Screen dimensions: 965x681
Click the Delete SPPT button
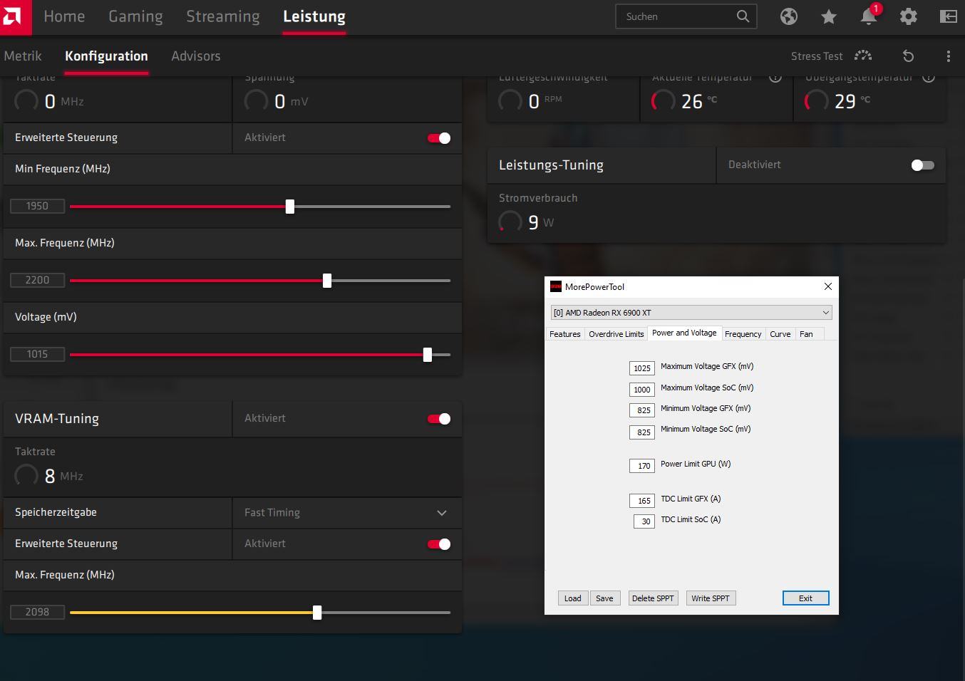point(653,598)
